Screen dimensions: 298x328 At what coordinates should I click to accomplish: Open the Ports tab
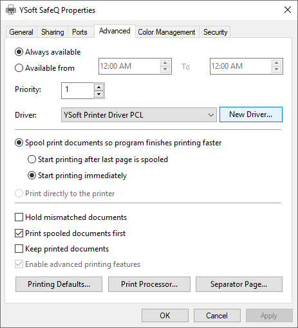(x=80, y=32)
